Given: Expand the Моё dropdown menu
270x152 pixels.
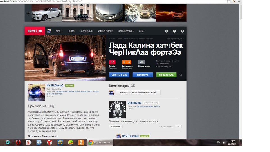Looking at the screenshot, I should (x=59, y=31).
